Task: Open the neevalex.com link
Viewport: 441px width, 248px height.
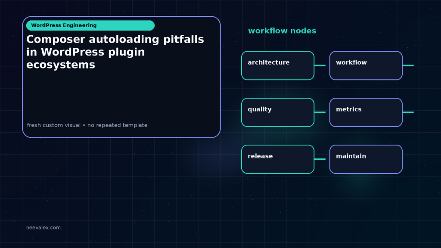Action: tap(43, 227)
